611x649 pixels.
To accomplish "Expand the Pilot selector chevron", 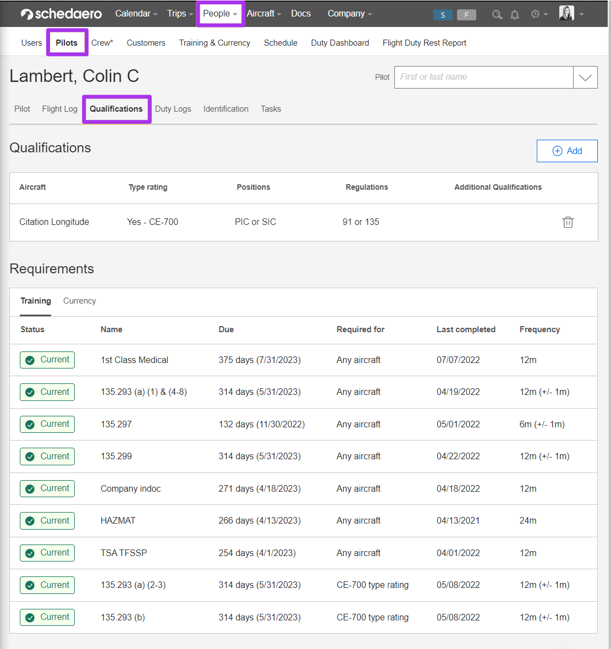I will click(585, 78).
